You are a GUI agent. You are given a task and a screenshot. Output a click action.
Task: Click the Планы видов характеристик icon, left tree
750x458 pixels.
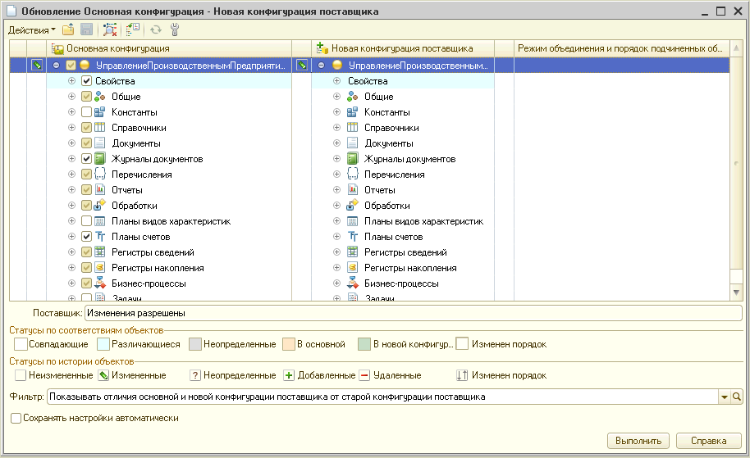click(99, 221)
